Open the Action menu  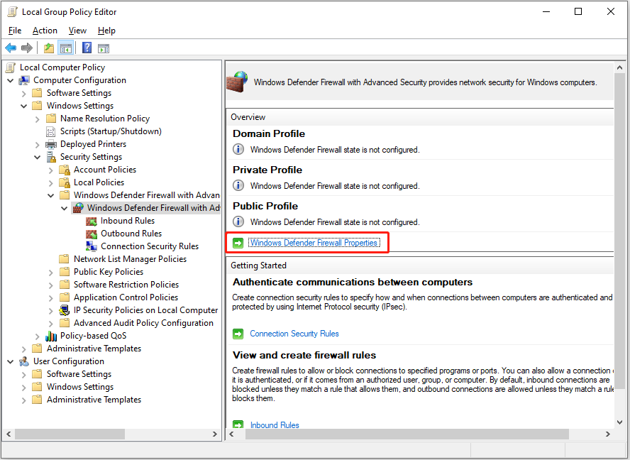tap(45, 31)
